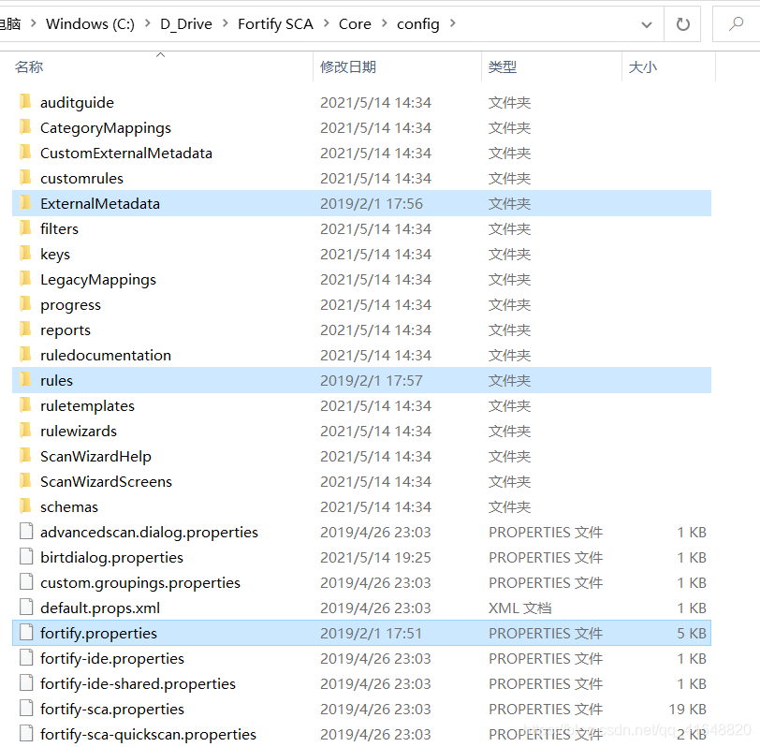760x747 pixels.
Task: Click the Core breadcrumb
Action: (355, 23)
